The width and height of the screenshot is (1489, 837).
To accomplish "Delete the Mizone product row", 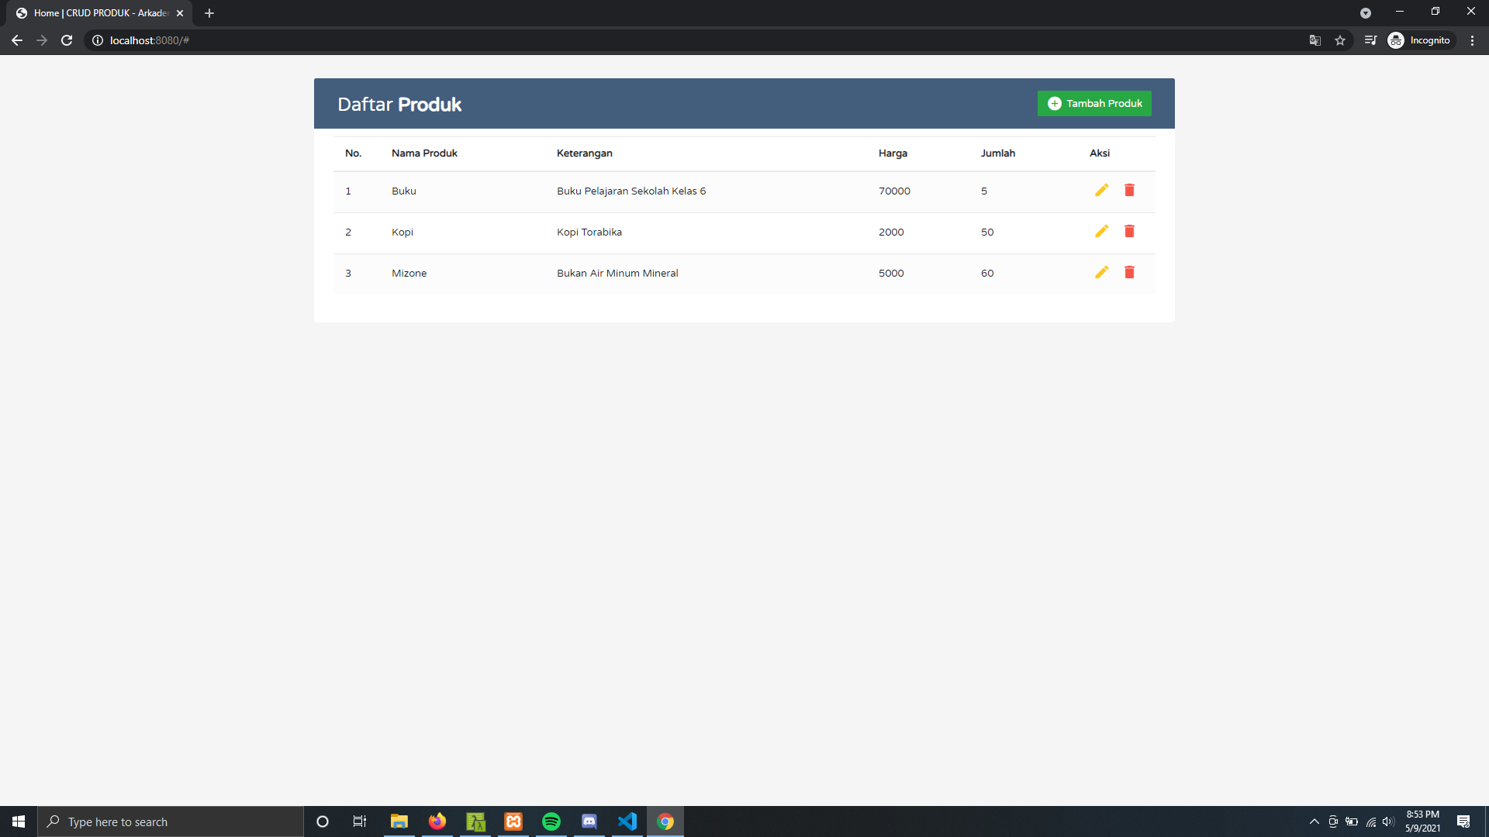I will [1129, 273].
